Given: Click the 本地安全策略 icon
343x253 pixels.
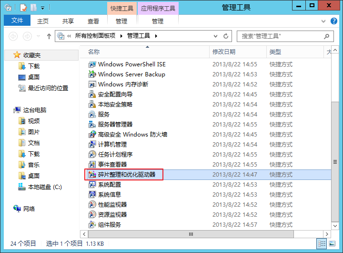Looking at the screenshot, I should click(x=92, y=105).
